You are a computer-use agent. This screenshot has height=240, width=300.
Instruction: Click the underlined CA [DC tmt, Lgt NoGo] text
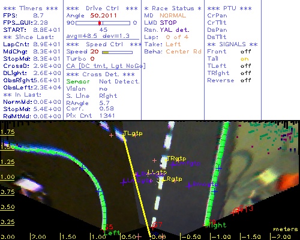tap(106, 66)
